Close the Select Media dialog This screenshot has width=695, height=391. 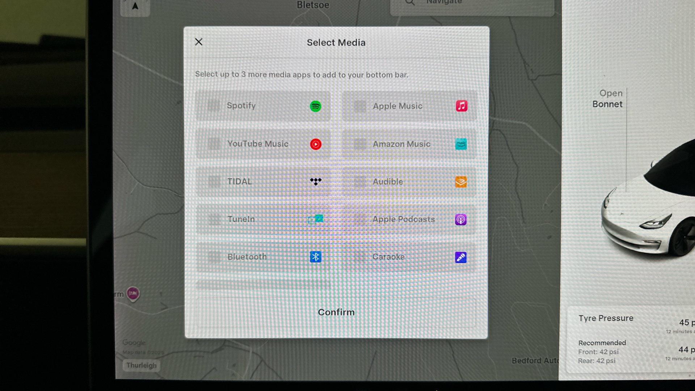[199, 42]
